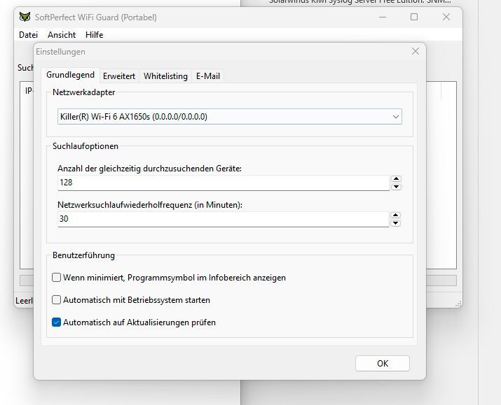Image resolution: width=501 pixels, height=405 pixels.
Task: Enable showing program icon in Infobereich when minimized
Action: [x=56, y=278]
